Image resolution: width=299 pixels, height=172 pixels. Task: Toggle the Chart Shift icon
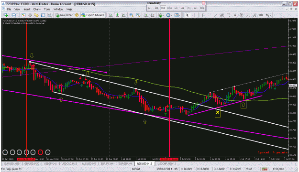153,15
